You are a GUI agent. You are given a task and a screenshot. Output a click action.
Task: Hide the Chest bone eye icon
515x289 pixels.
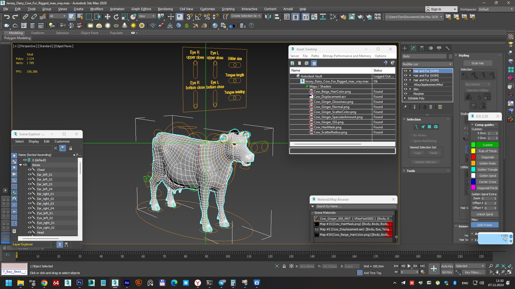30,170
